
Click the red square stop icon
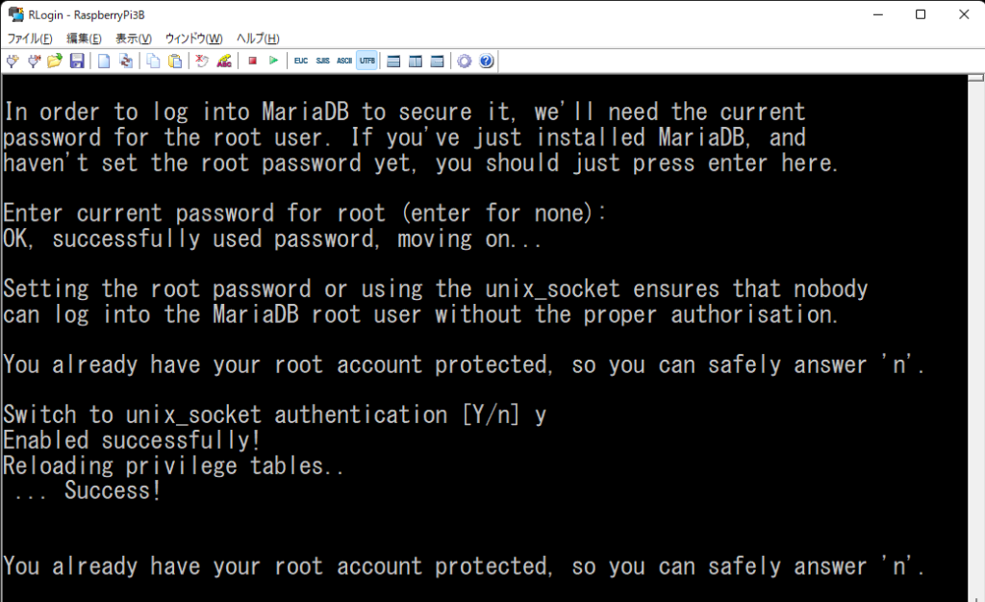coord(253,61)
